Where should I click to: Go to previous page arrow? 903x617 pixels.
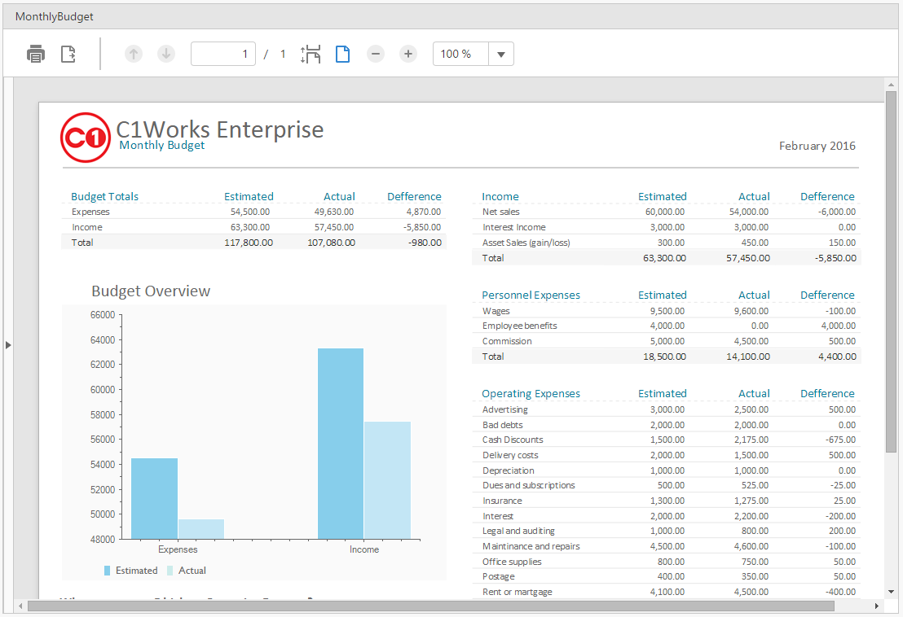[134, 54]
